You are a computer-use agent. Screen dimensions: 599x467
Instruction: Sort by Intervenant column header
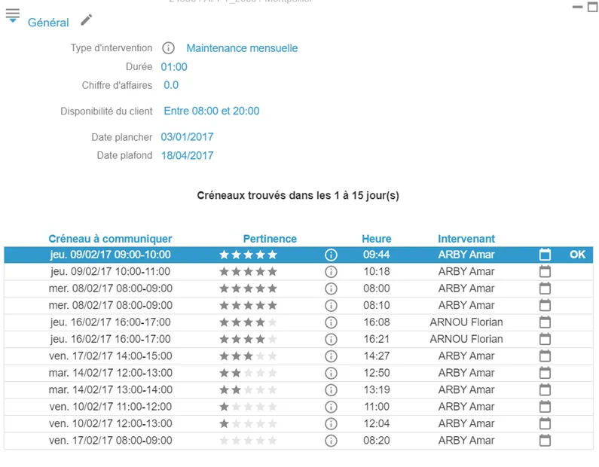pos(466,239)
